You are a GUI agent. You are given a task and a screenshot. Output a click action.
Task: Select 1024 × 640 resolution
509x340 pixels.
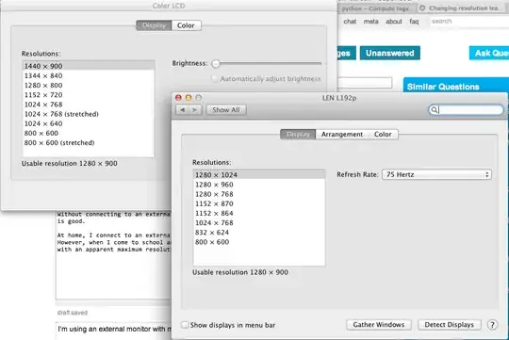point(89,123)
